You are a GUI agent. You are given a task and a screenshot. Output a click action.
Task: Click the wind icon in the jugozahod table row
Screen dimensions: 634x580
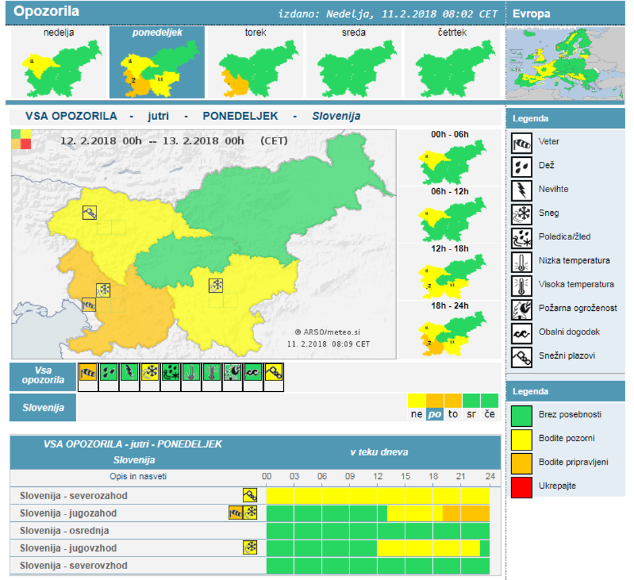coord(236,513)
